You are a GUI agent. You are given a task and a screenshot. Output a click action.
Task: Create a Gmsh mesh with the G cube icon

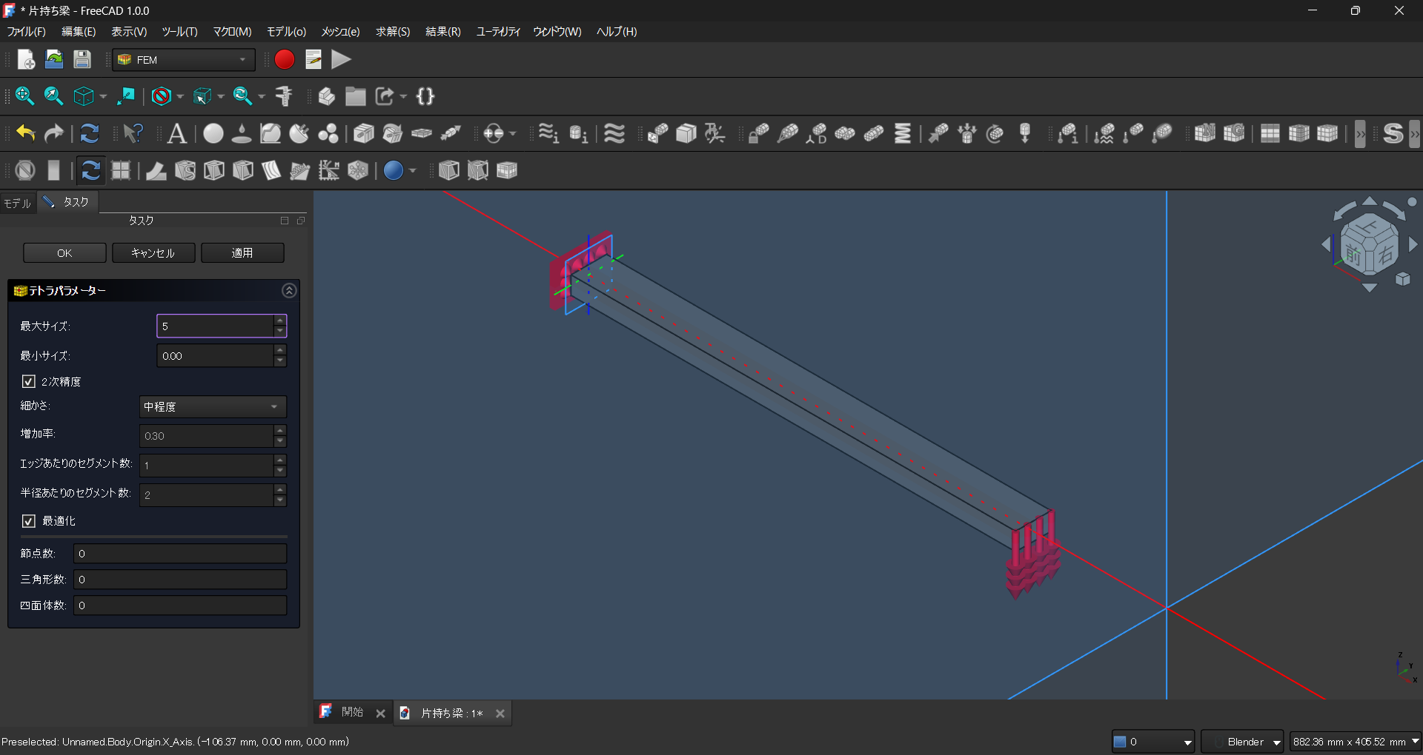(1234, 133)
